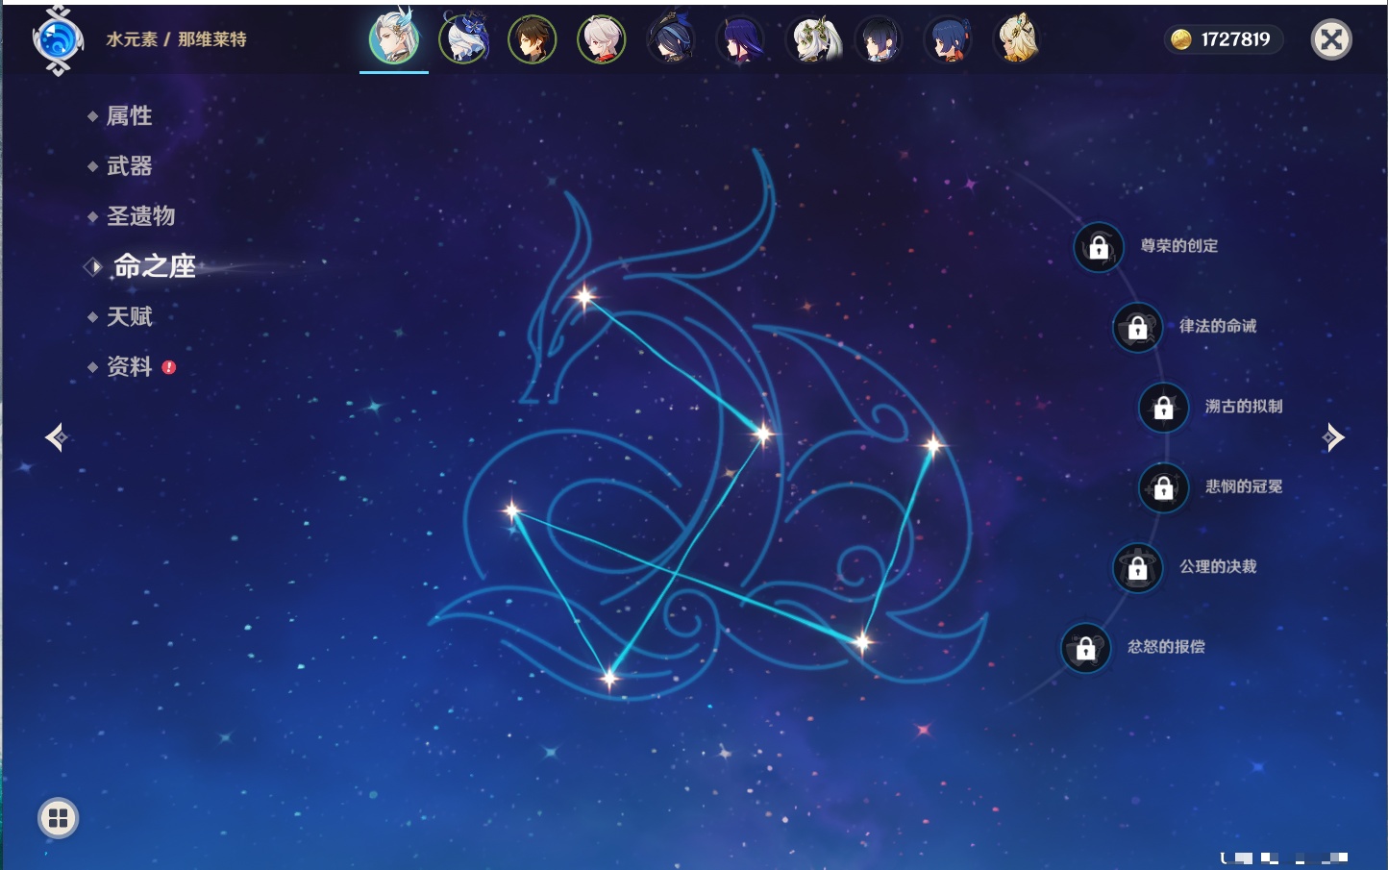Open the 武器 weapon tab

point(129,166)
